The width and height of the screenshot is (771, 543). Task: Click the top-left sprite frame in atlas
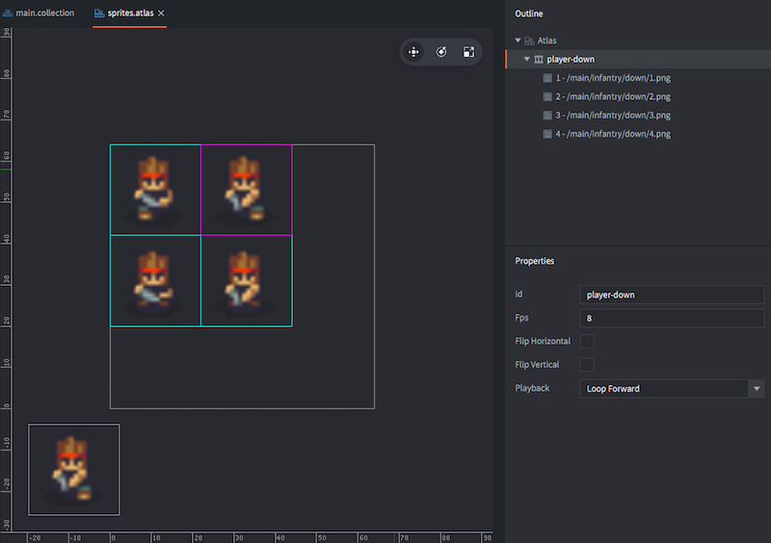pyautogui.click(x=155, y=190)
